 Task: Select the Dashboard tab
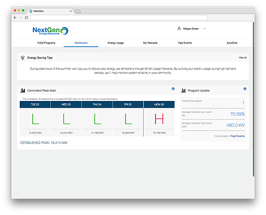coord(81,43)
